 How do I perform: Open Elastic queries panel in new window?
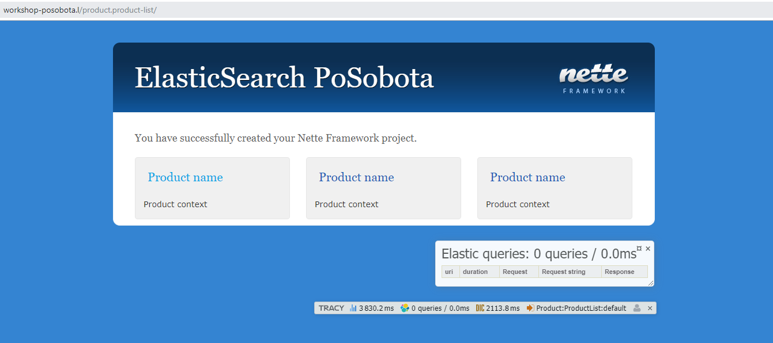click(639, 249)
